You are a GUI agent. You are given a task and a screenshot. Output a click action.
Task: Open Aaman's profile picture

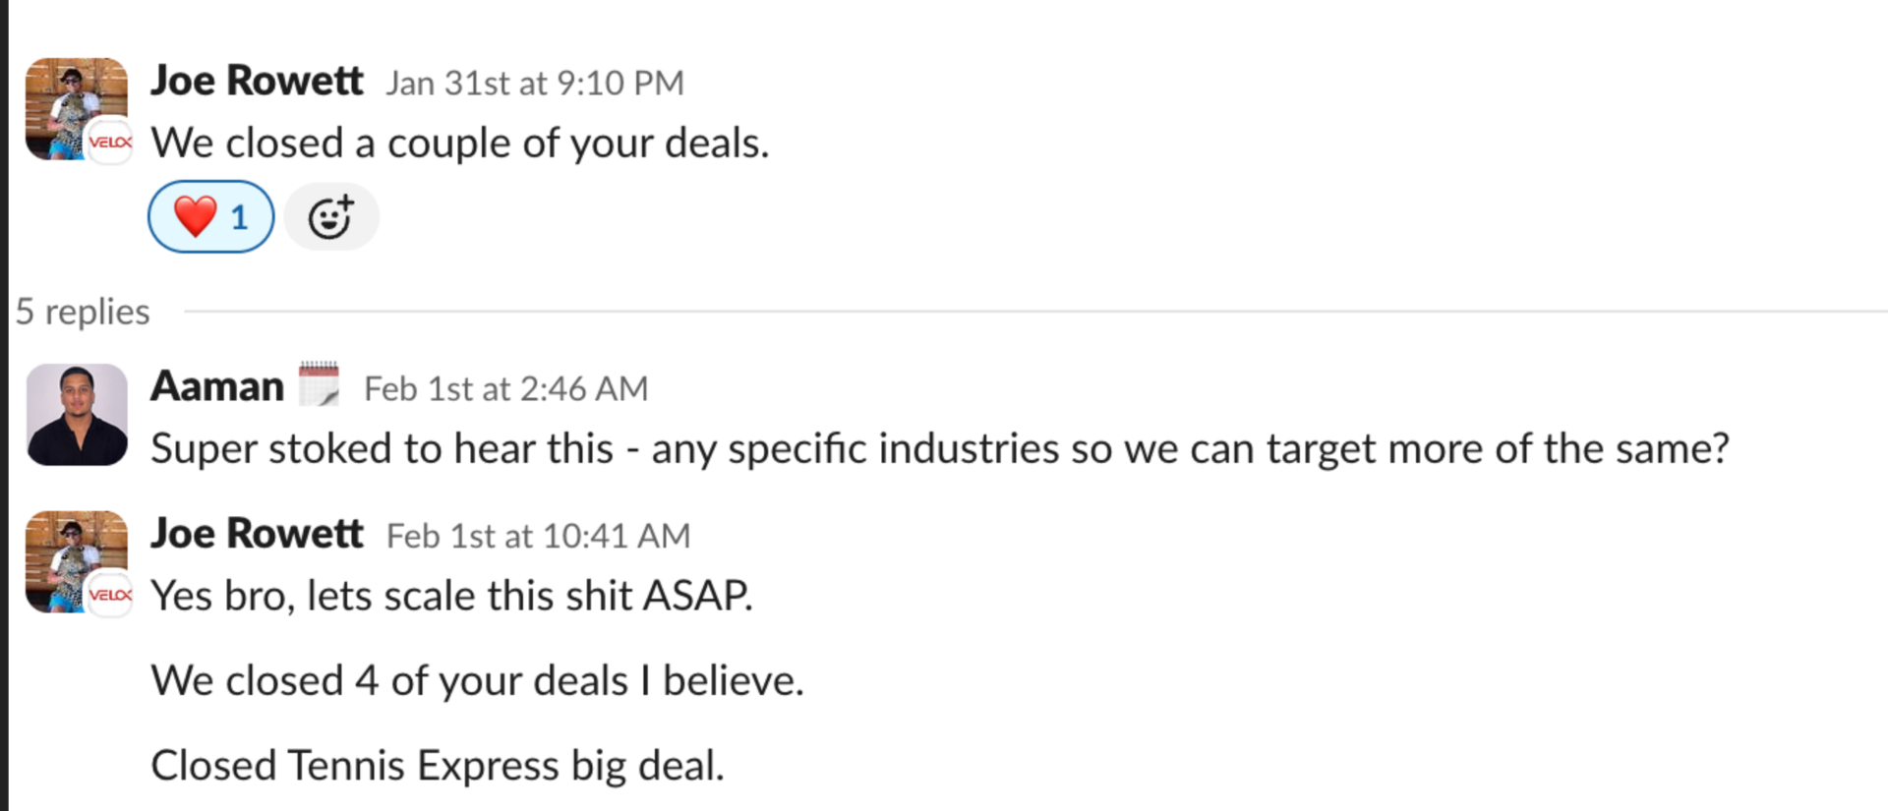click(77, 415)
